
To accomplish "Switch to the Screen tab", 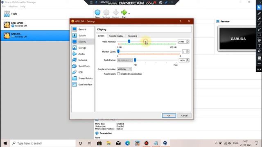I will pyautogui.click(x=101, y=36).
